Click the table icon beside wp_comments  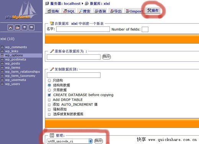click(x=2, y=47)
